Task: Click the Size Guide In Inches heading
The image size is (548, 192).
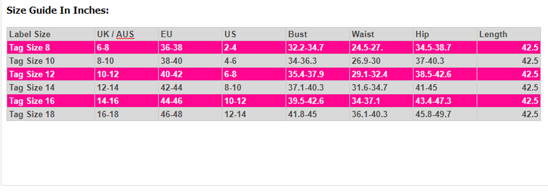Action: point(58,11)
